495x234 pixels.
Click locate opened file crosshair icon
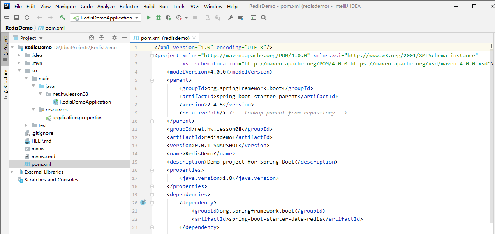click(92, 38)
